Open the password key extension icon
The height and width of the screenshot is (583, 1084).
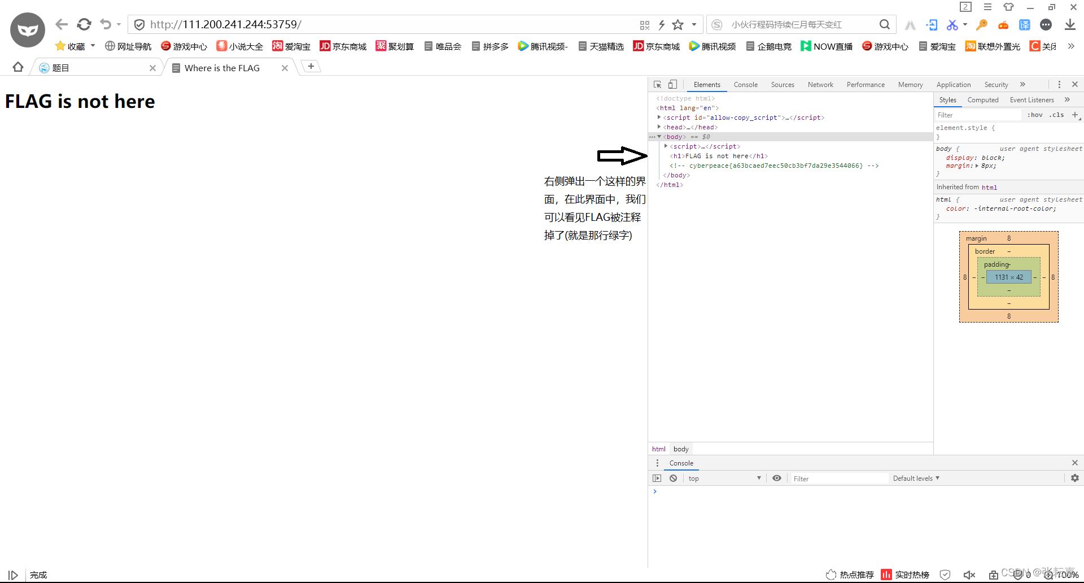[982, 25]
